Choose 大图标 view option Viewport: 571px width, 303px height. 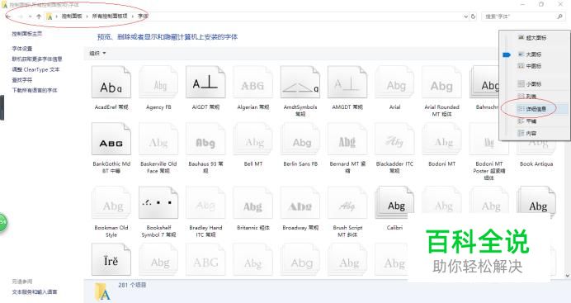pos(531,54)
